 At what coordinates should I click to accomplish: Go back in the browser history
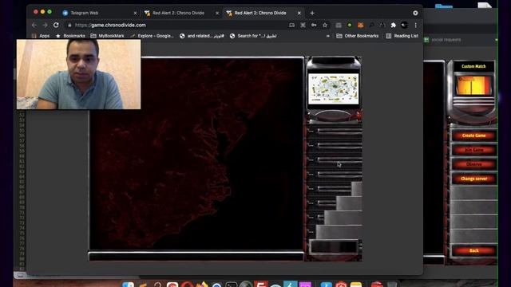click(x=34, y=25)
